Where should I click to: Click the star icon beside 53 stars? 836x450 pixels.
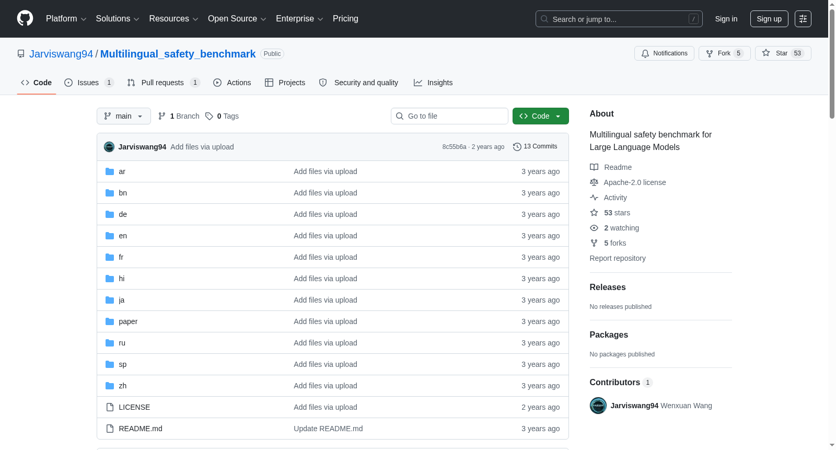tap(594, 213)
